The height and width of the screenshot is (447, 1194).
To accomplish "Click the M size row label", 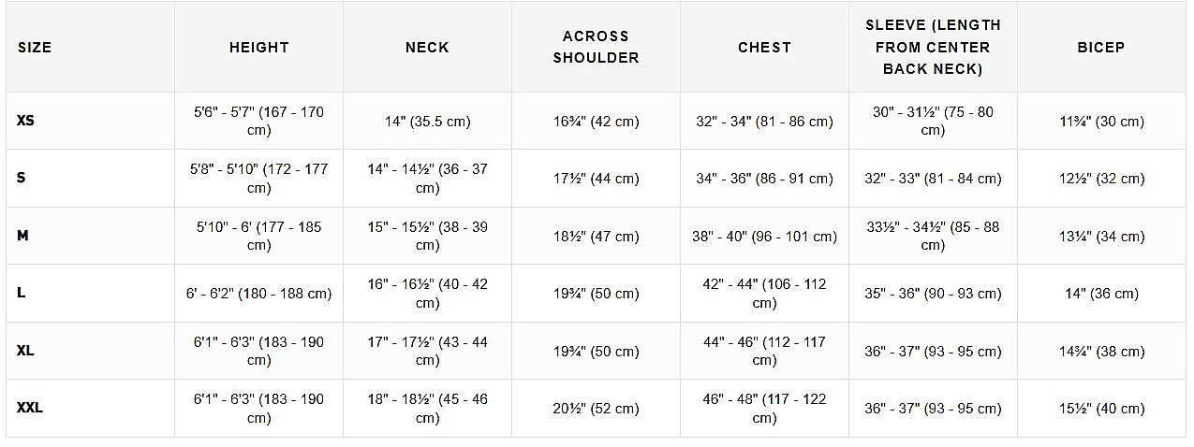I will tap(23, 236).
